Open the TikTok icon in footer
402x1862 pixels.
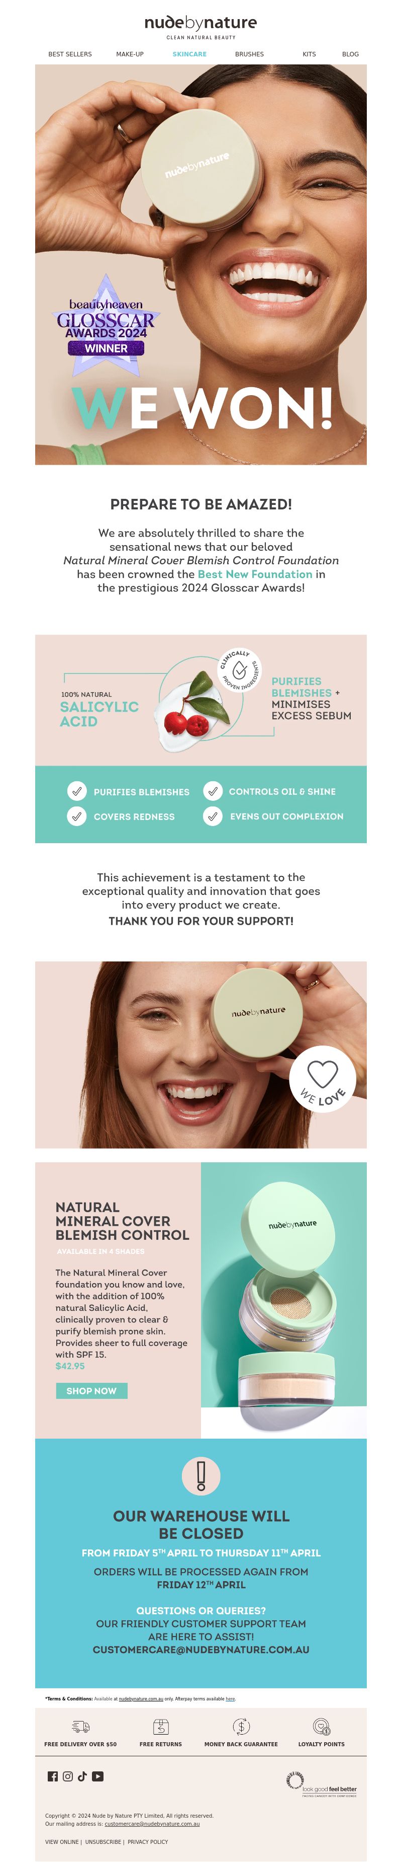[82, 1776]
